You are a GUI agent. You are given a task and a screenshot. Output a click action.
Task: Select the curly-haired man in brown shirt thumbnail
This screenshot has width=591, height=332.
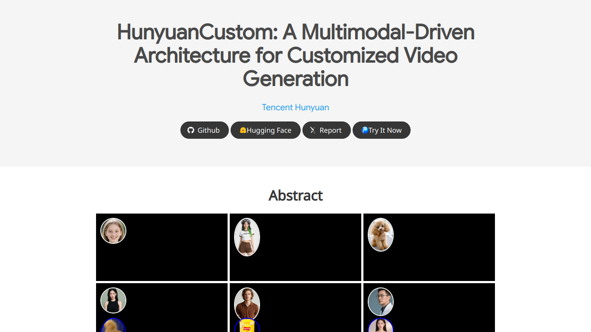coord(247,304)
